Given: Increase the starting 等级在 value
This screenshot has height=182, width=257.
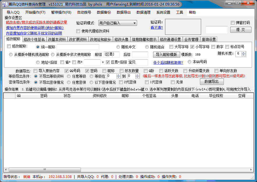Looking at the screenshot, I should (118, 75).
